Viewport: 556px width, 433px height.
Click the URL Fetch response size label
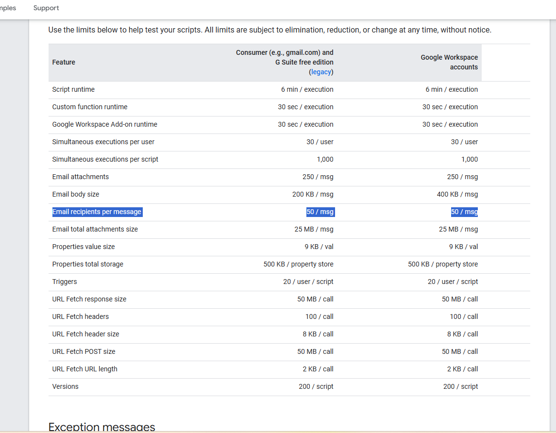pos(89,299)
